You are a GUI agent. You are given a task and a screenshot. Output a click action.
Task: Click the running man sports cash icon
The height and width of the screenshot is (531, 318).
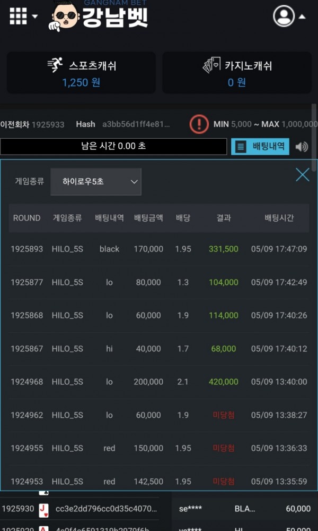click(55, 65)
